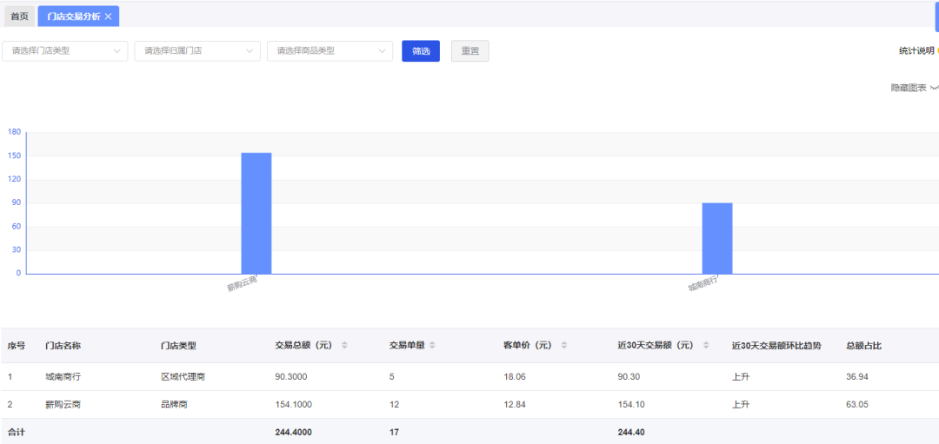Click sort icon for 近30天交易额
The image size is (939, 444).
tap(705, 346)
